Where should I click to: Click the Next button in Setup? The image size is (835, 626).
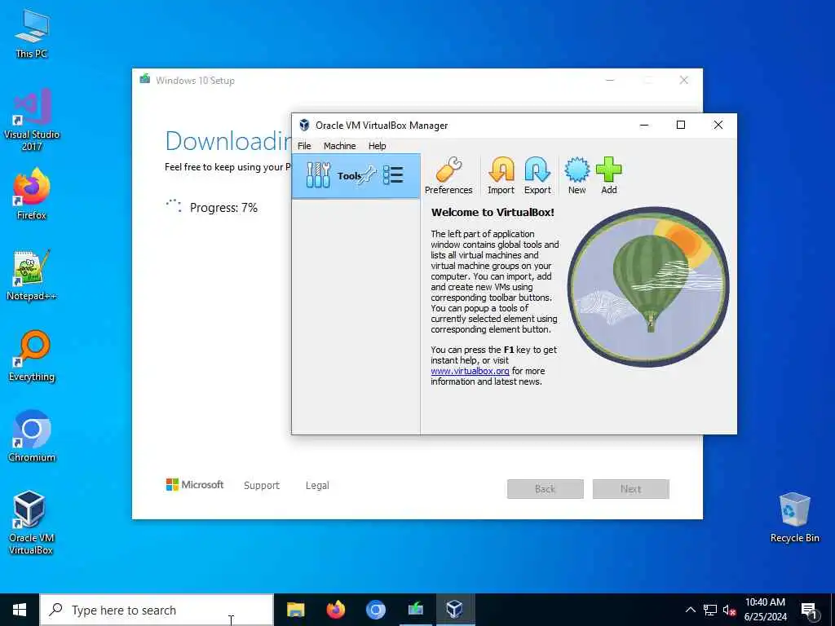(x=631, y=489)
